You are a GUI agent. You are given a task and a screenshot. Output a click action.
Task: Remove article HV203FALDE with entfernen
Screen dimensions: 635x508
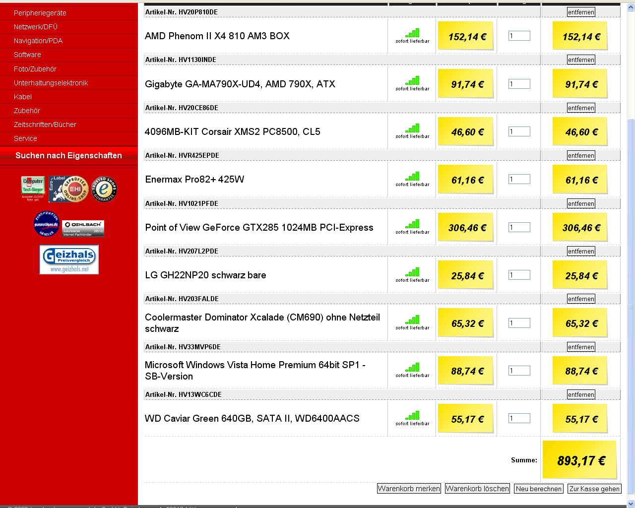point(581,299)
